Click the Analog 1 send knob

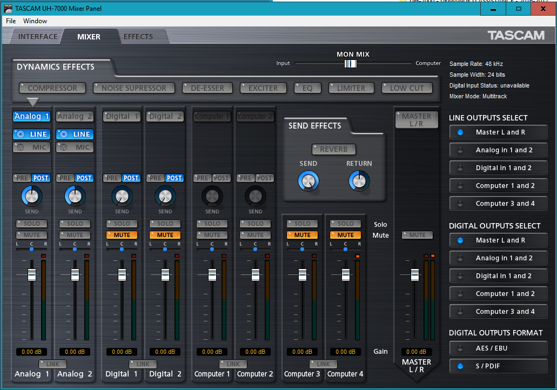tap(32, 196)
